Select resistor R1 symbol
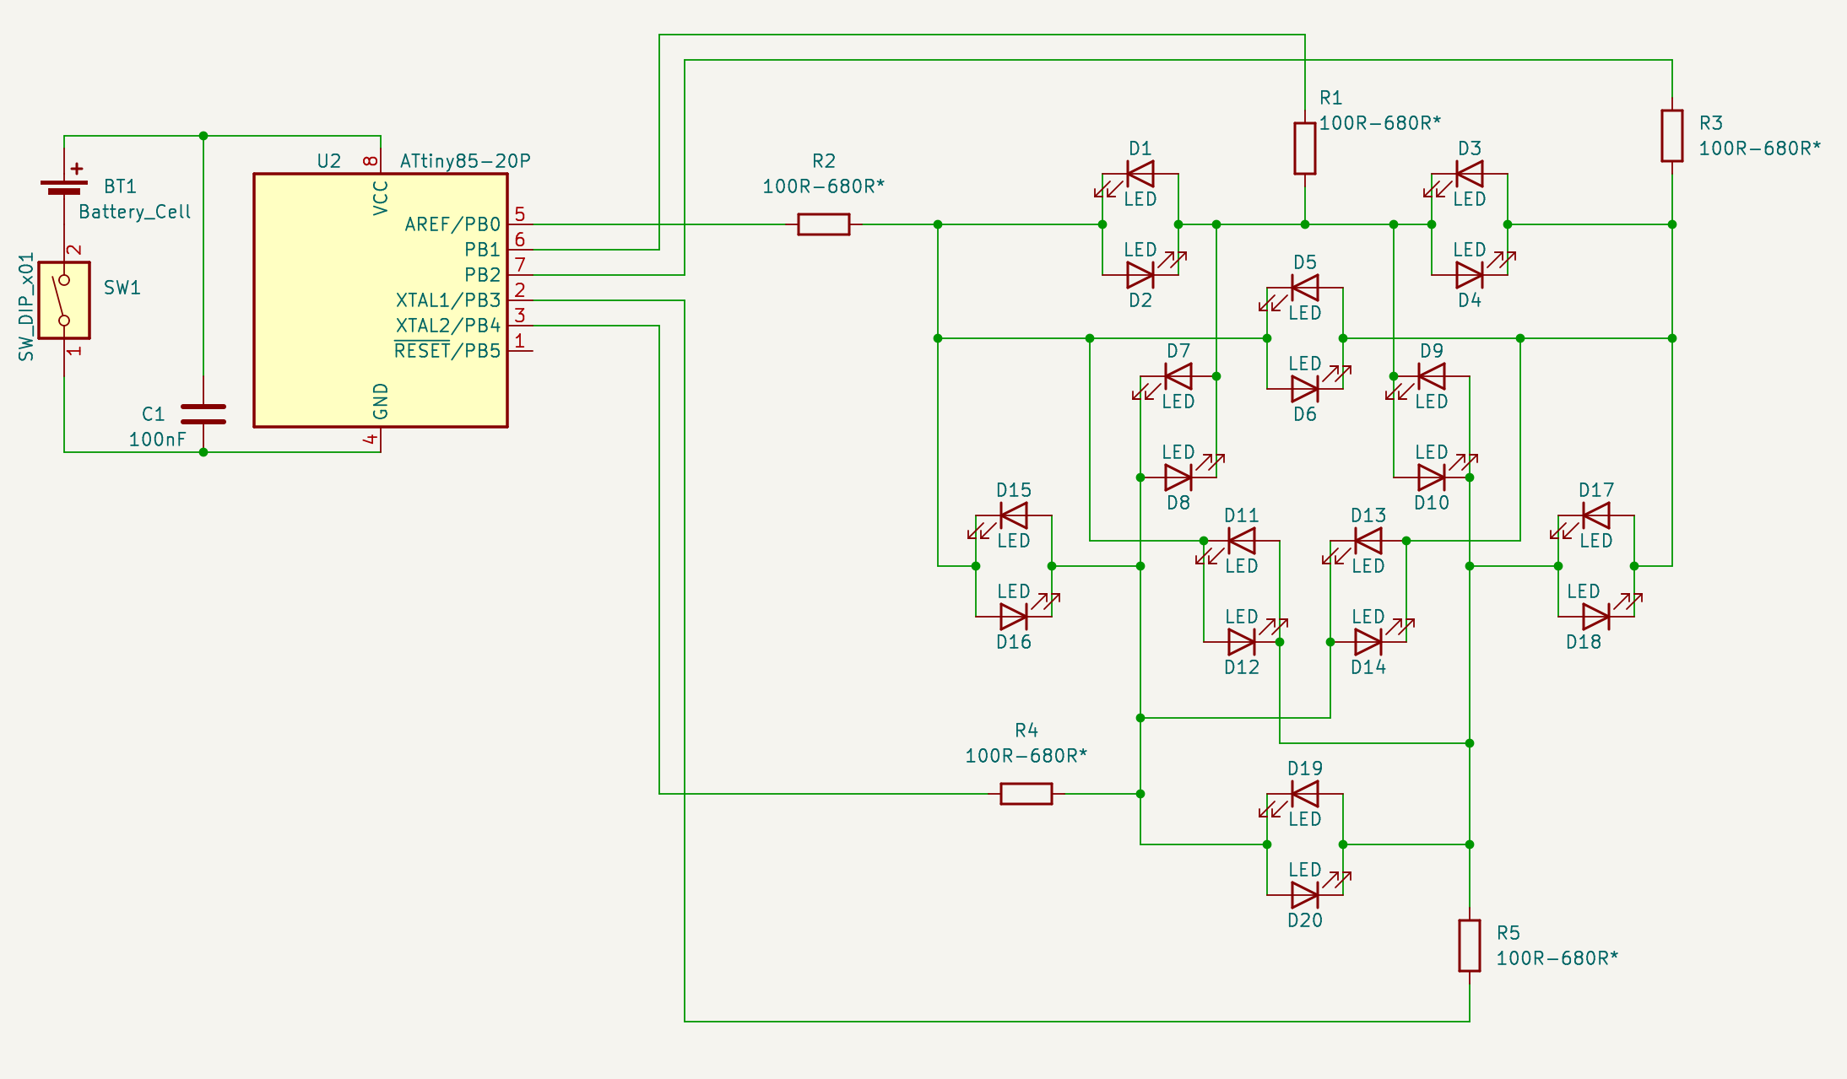1847x1079 pixels. (1305, 148)
